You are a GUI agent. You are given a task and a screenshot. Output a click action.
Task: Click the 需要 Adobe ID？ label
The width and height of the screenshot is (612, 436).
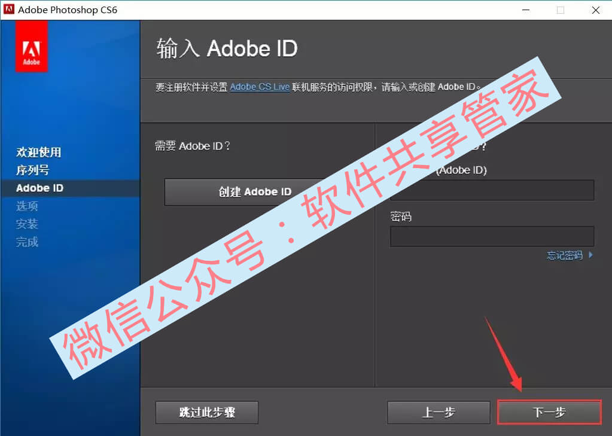(193, 146)
